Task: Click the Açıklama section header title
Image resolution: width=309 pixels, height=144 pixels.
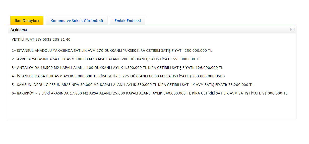Action: coord(19,30)
